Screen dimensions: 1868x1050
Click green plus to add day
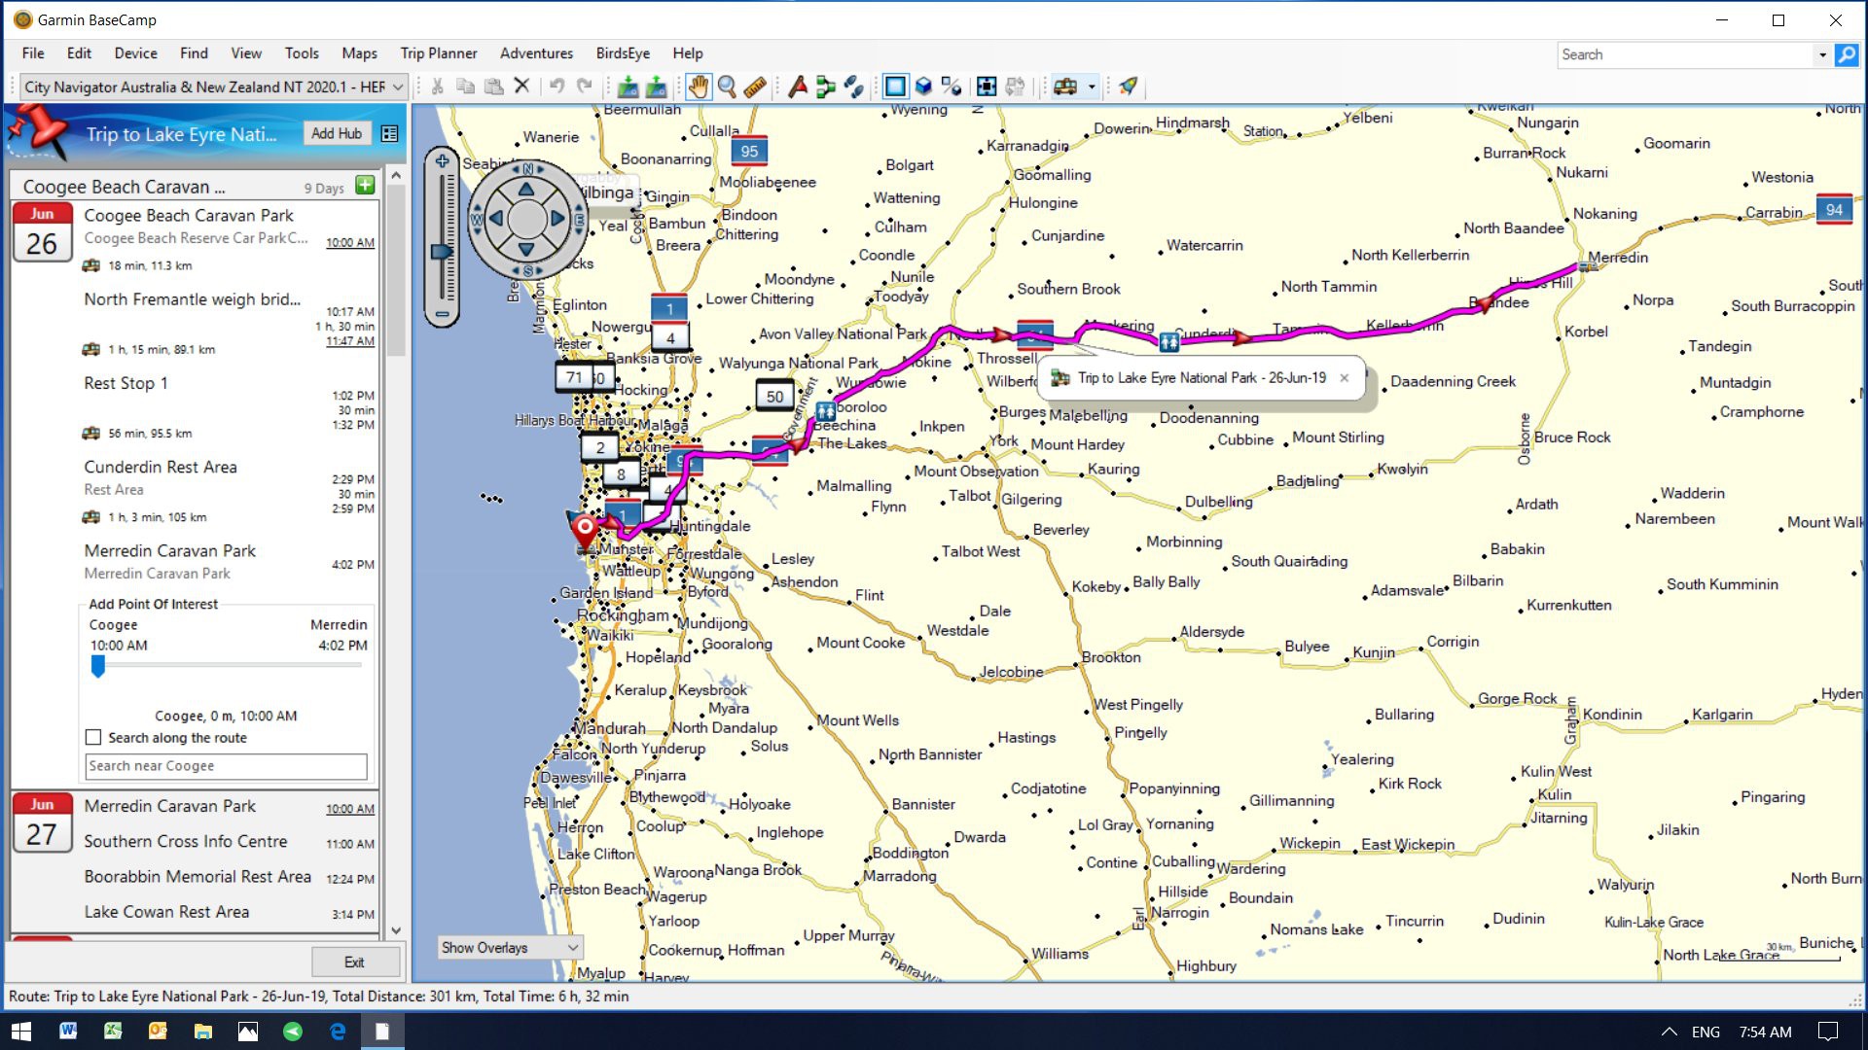click(366, 185)
